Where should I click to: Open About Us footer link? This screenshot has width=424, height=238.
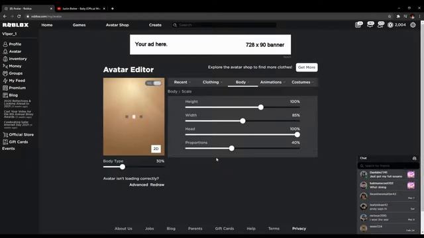123,228
